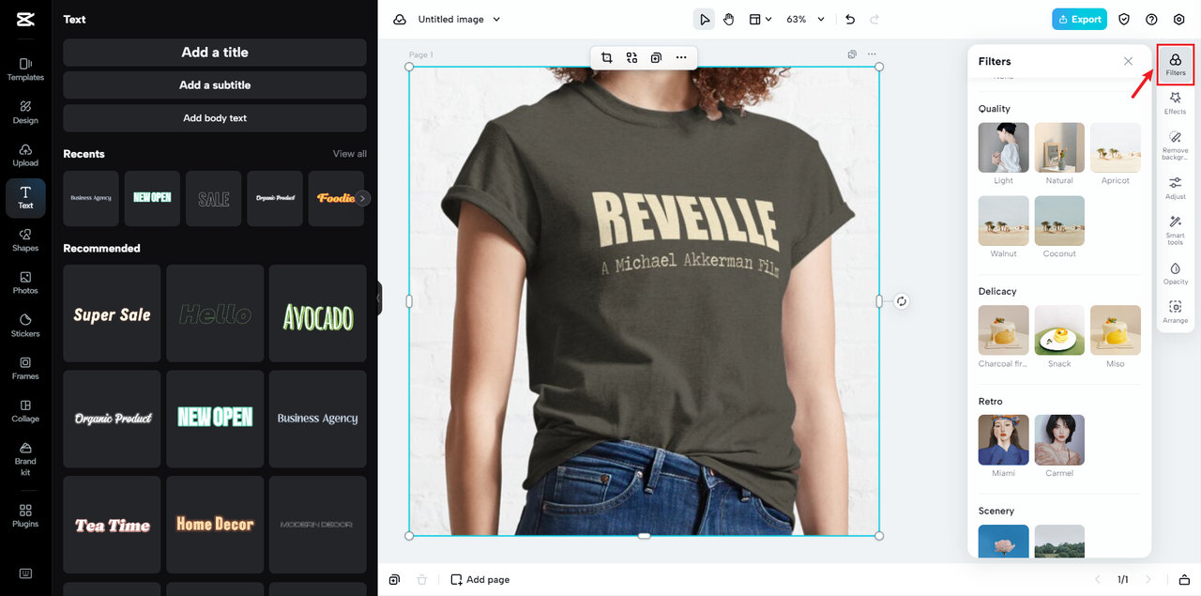Redo the last action

874,19
